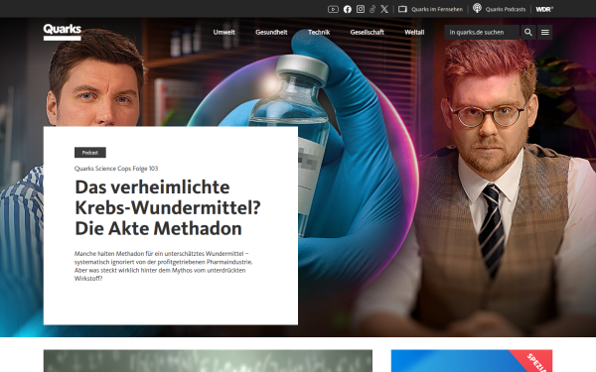The width and height of the screenshot is (596, 372).
Task: Click the magnifier search button
Action: pyautogui.click(x=528, y=33)
